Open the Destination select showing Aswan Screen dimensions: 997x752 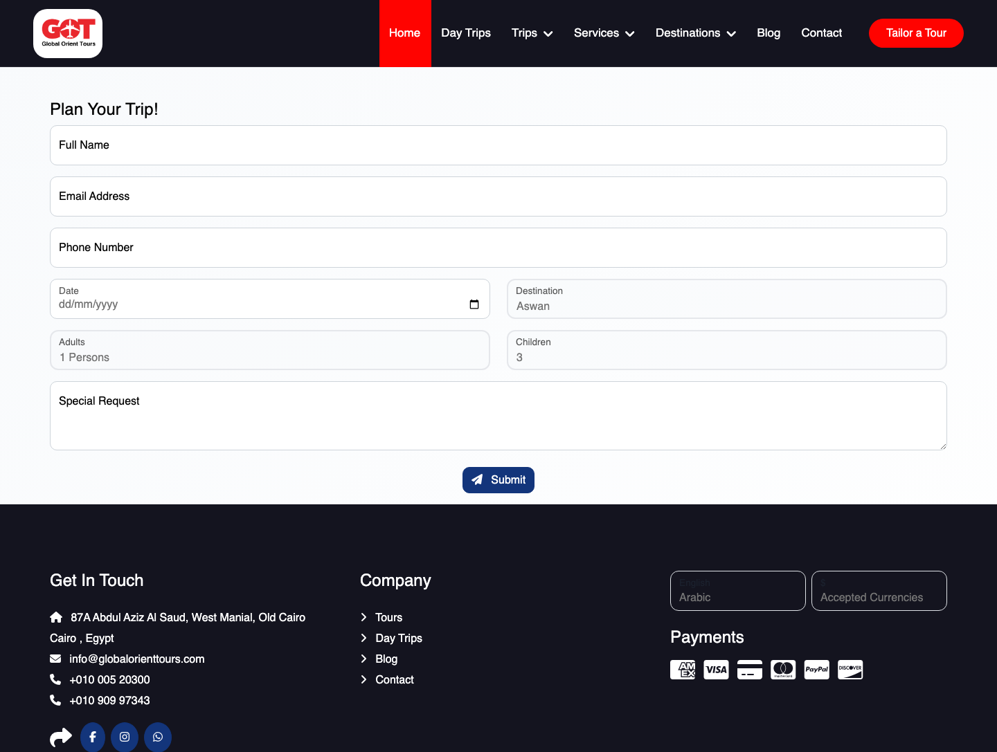pos(727,299)
